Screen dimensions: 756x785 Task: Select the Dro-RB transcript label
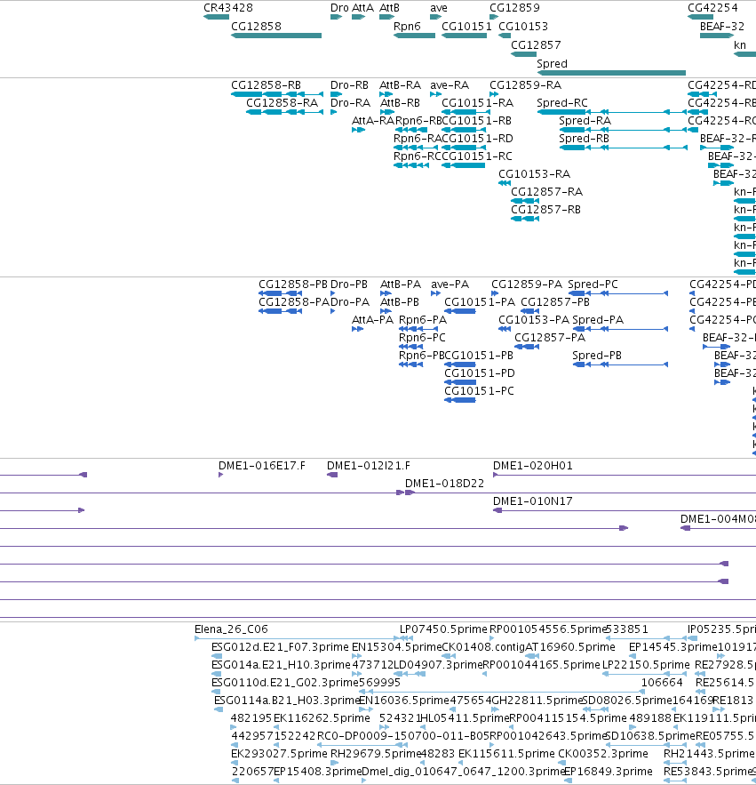tap(349, 85)
